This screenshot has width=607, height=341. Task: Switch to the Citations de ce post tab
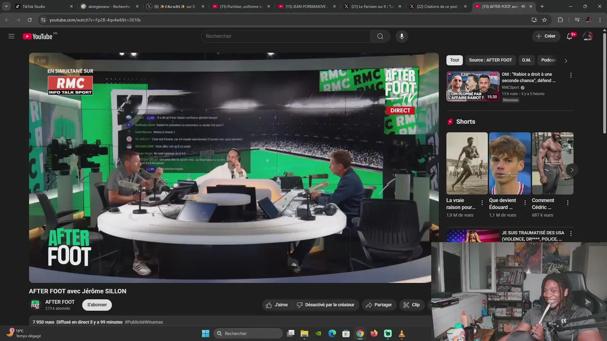[438, 7]
